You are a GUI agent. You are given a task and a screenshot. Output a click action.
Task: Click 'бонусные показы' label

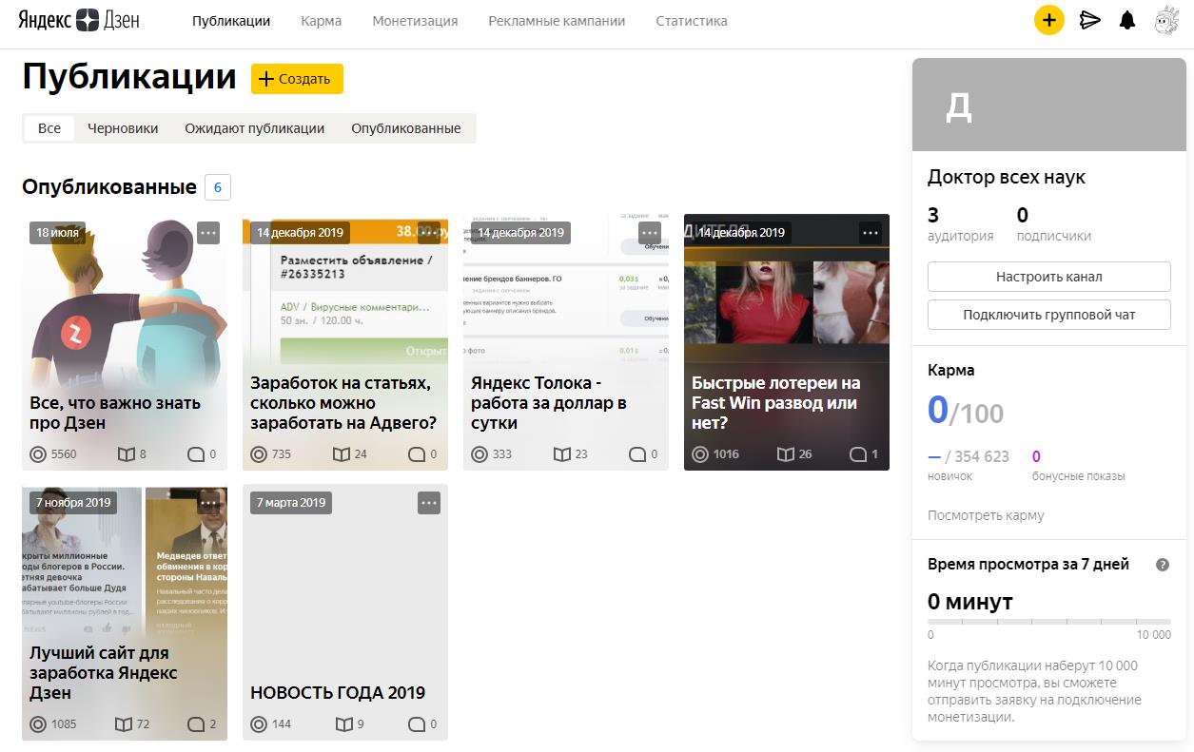click(1078, 475)
